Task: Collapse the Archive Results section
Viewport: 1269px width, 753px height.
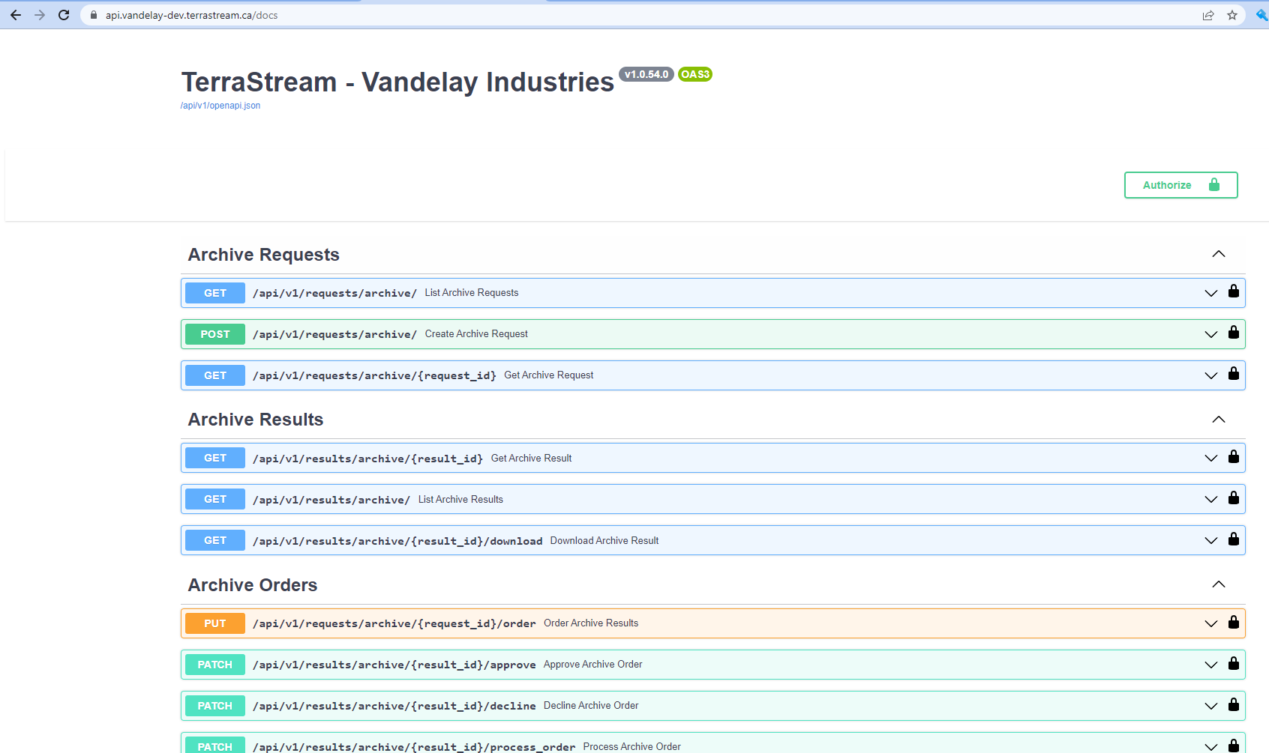Action: [x=1219, y=420]
